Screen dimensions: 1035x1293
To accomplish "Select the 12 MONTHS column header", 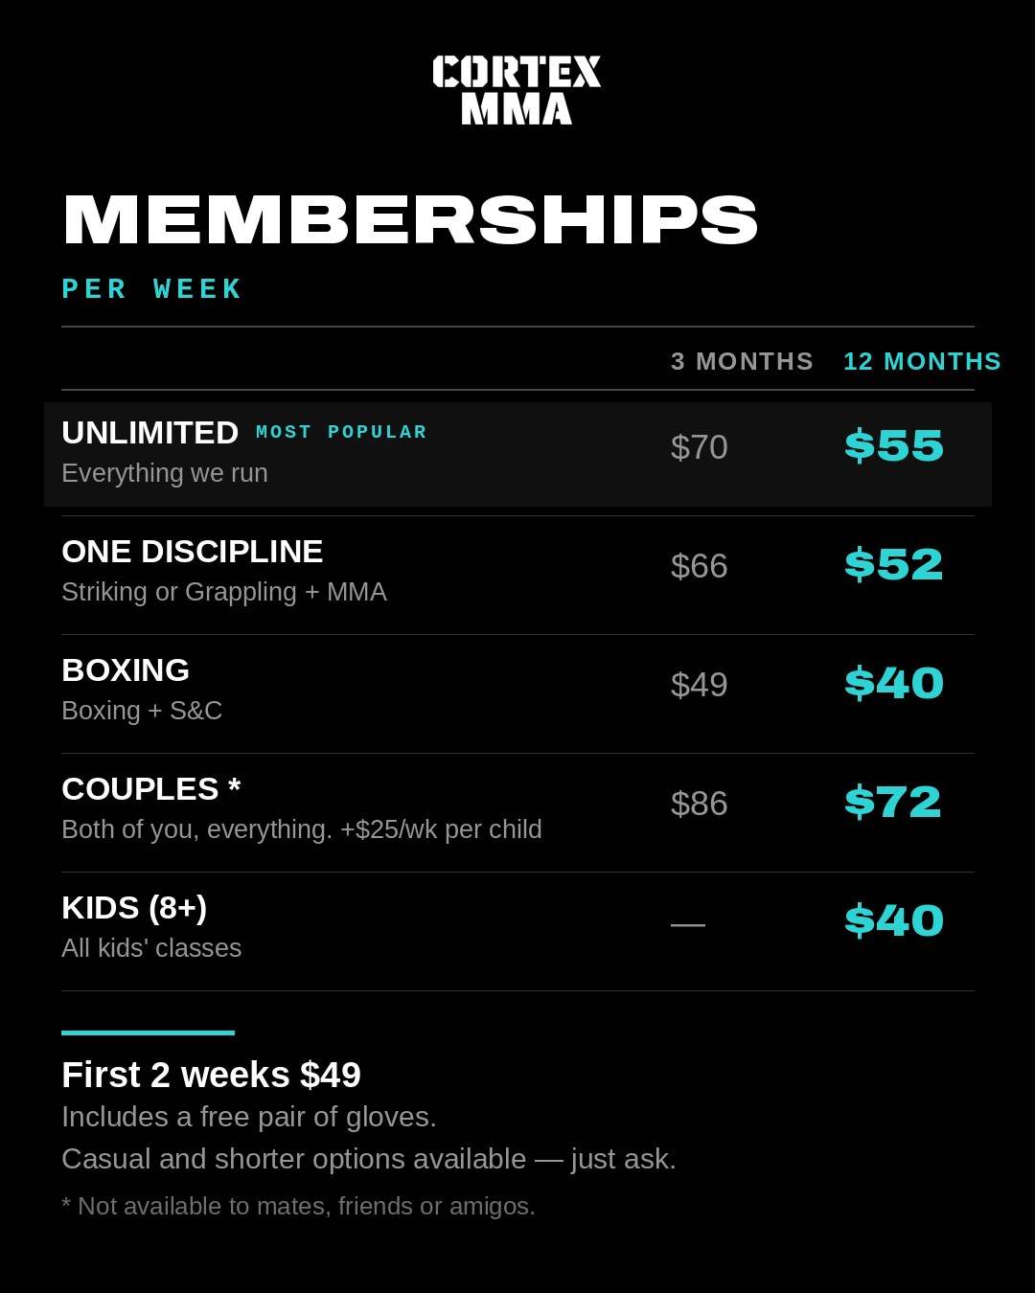I will 922,361.
